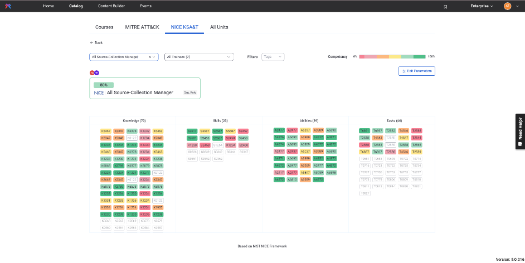
Task: Click the Edit Parameters button
Action: (x=416, y=71)
